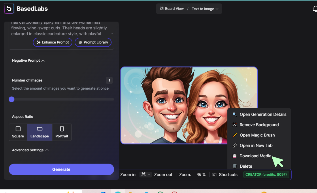Click the BasedLabs logo icon
This screenshot has width=317, height=193.
pyautogui.click(x=9, y=9)
